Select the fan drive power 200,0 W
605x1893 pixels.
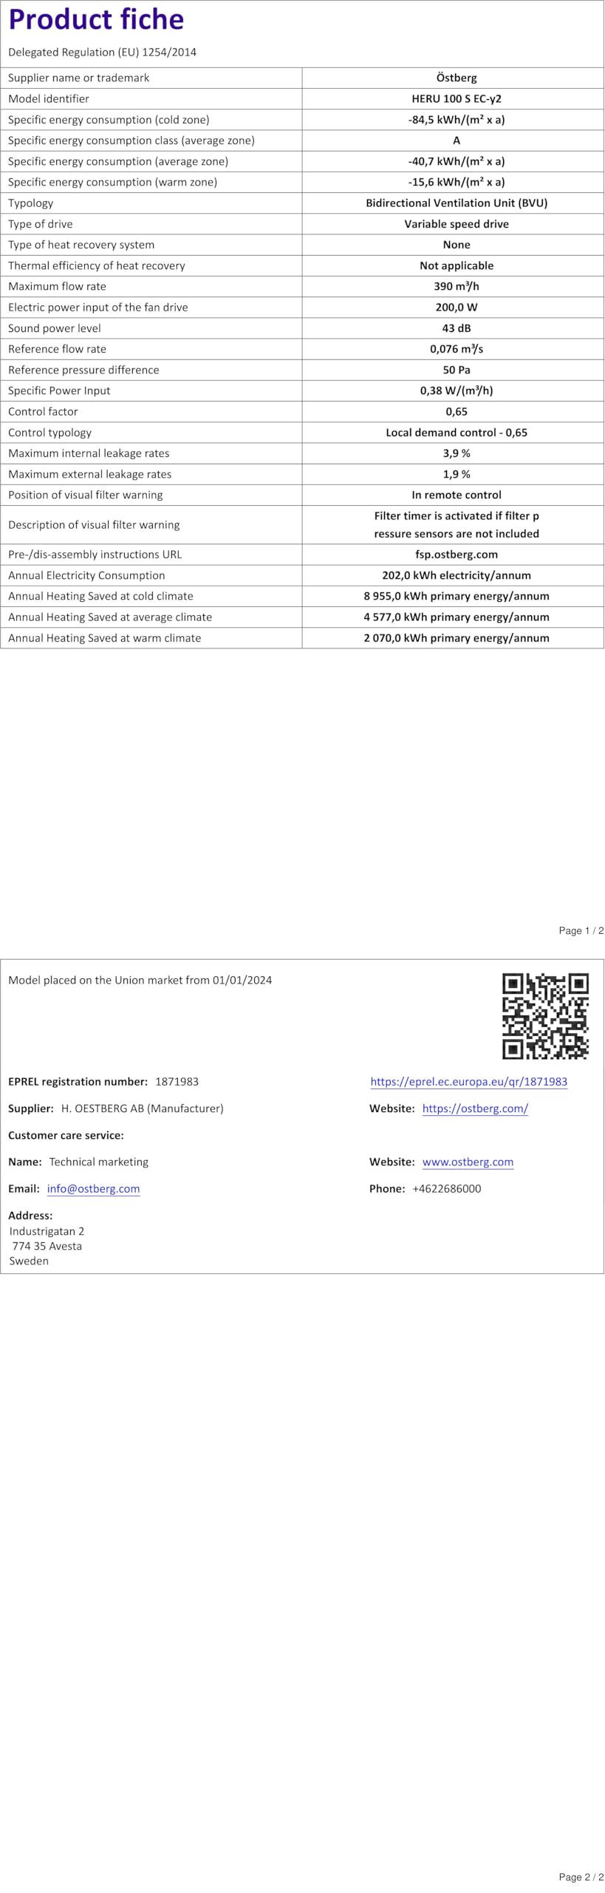457,307
